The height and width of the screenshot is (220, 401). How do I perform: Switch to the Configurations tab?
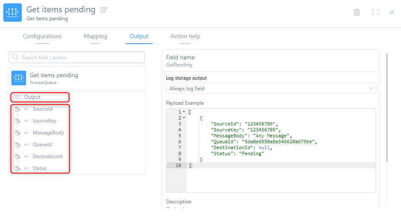[x=42, y=36]
